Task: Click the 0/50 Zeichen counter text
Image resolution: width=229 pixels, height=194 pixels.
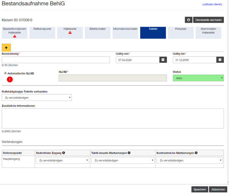Action: [10, 65]
